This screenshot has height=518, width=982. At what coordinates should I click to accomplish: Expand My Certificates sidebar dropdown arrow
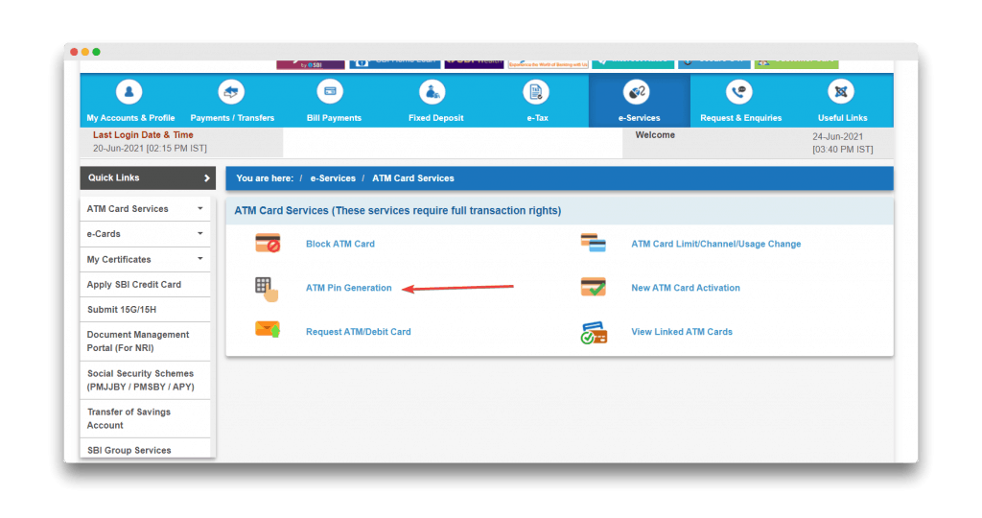[x=199, y=258]
